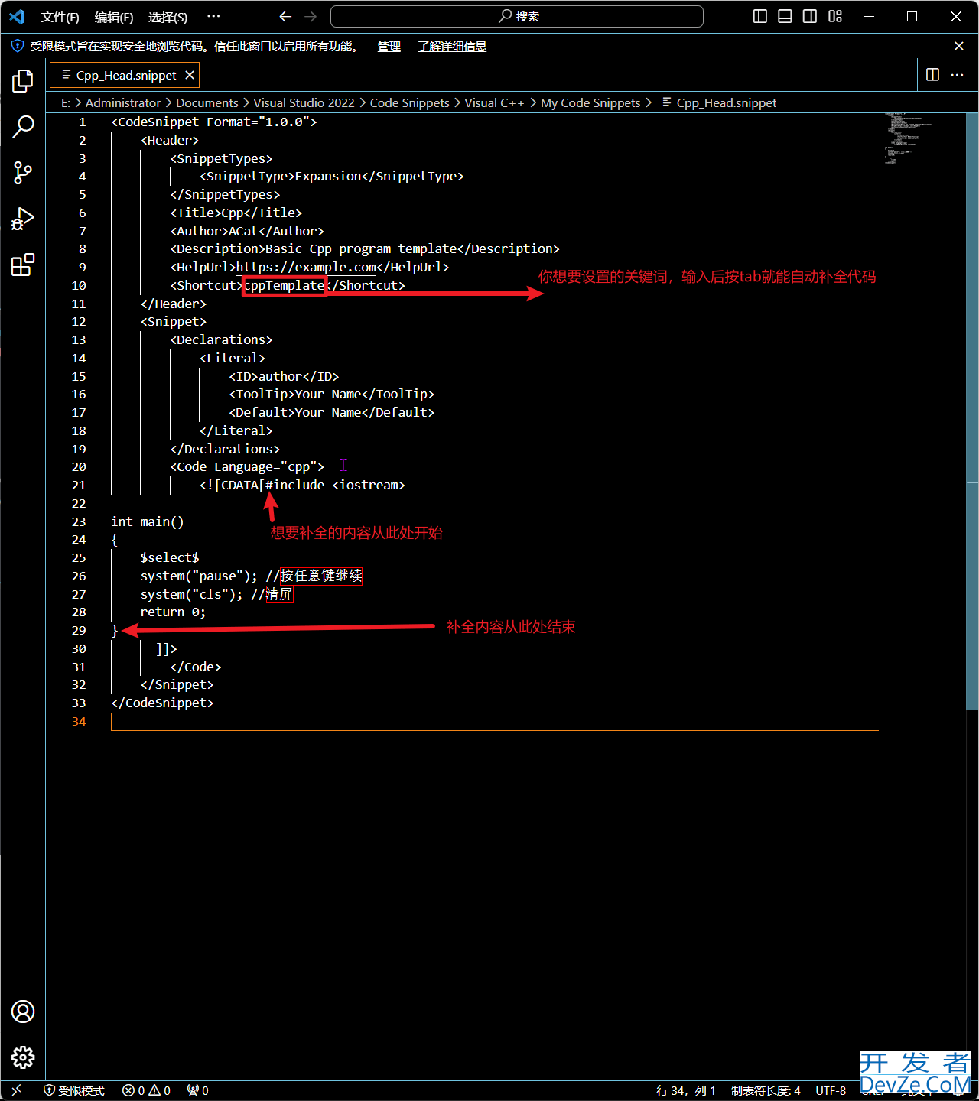Click the VS Code logo icon
979x1101 pixels.
coord(17,16)
